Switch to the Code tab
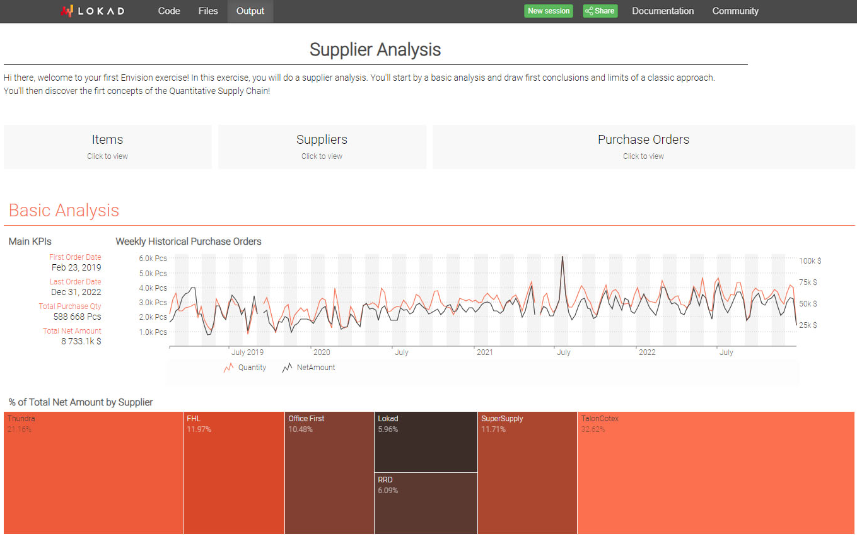Viewport: 857px width, 536px height. (x=168, y=11)
